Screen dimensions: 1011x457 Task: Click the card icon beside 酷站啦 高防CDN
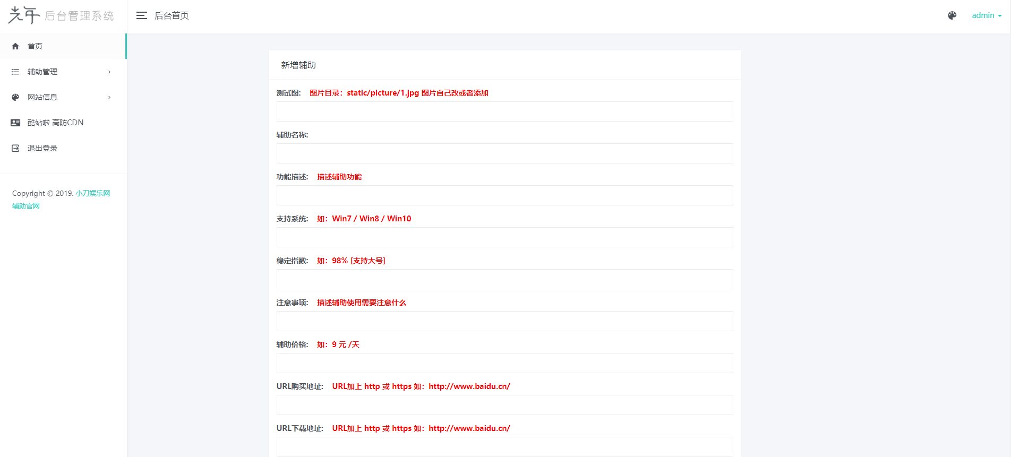(15, 123)
